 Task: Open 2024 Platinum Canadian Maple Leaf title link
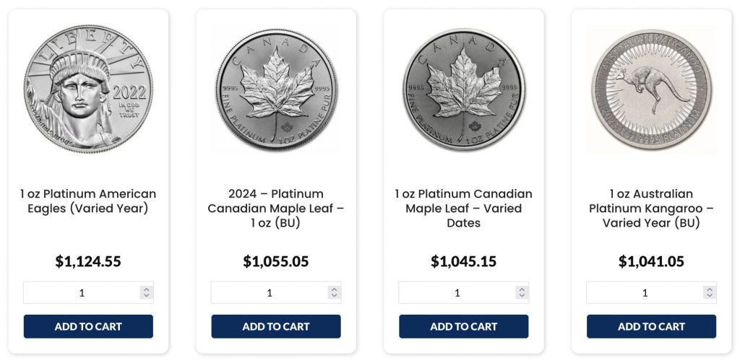coord(276,209)
